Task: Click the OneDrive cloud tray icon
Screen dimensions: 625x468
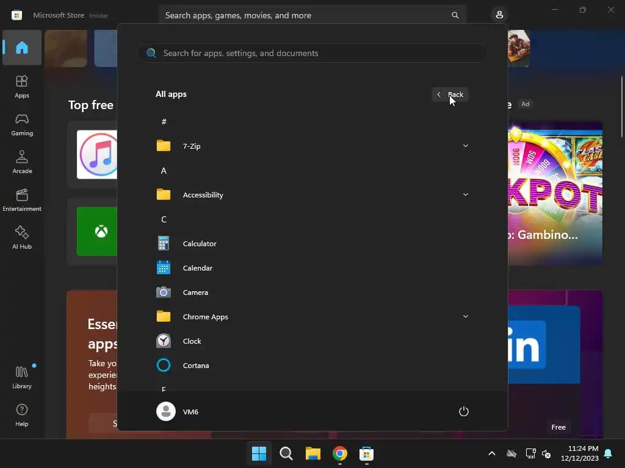Action: [511, 453]
